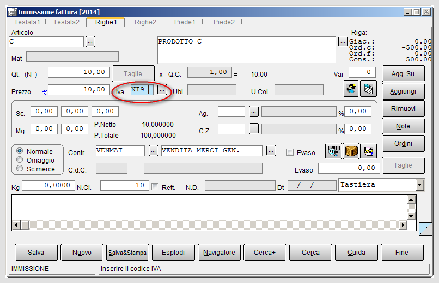Switch to the Piede1 tab
This screenshot has height=283, width=439.
point(185,22)
